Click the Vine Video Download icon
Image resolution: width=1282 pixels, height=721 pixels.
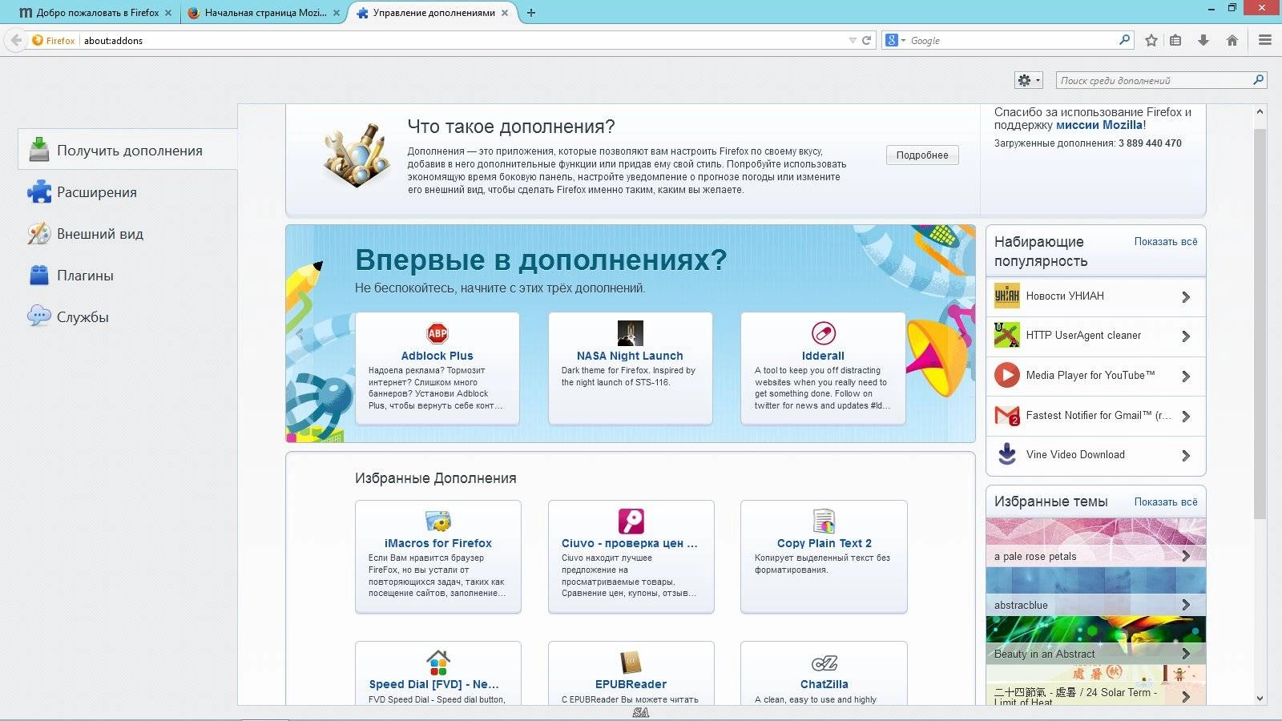pyautogui.click(x=1007, y=454)
